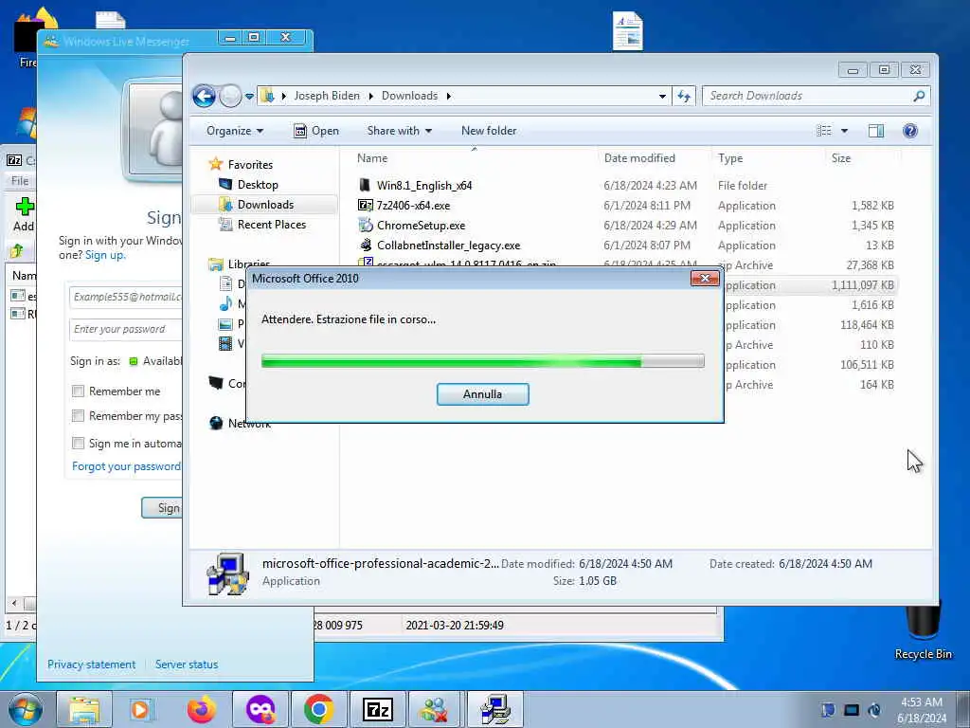Image resolution: width=970 pixels, height=728 pixels.
Task: Sort files by the Name column
Action: point(372,158)
